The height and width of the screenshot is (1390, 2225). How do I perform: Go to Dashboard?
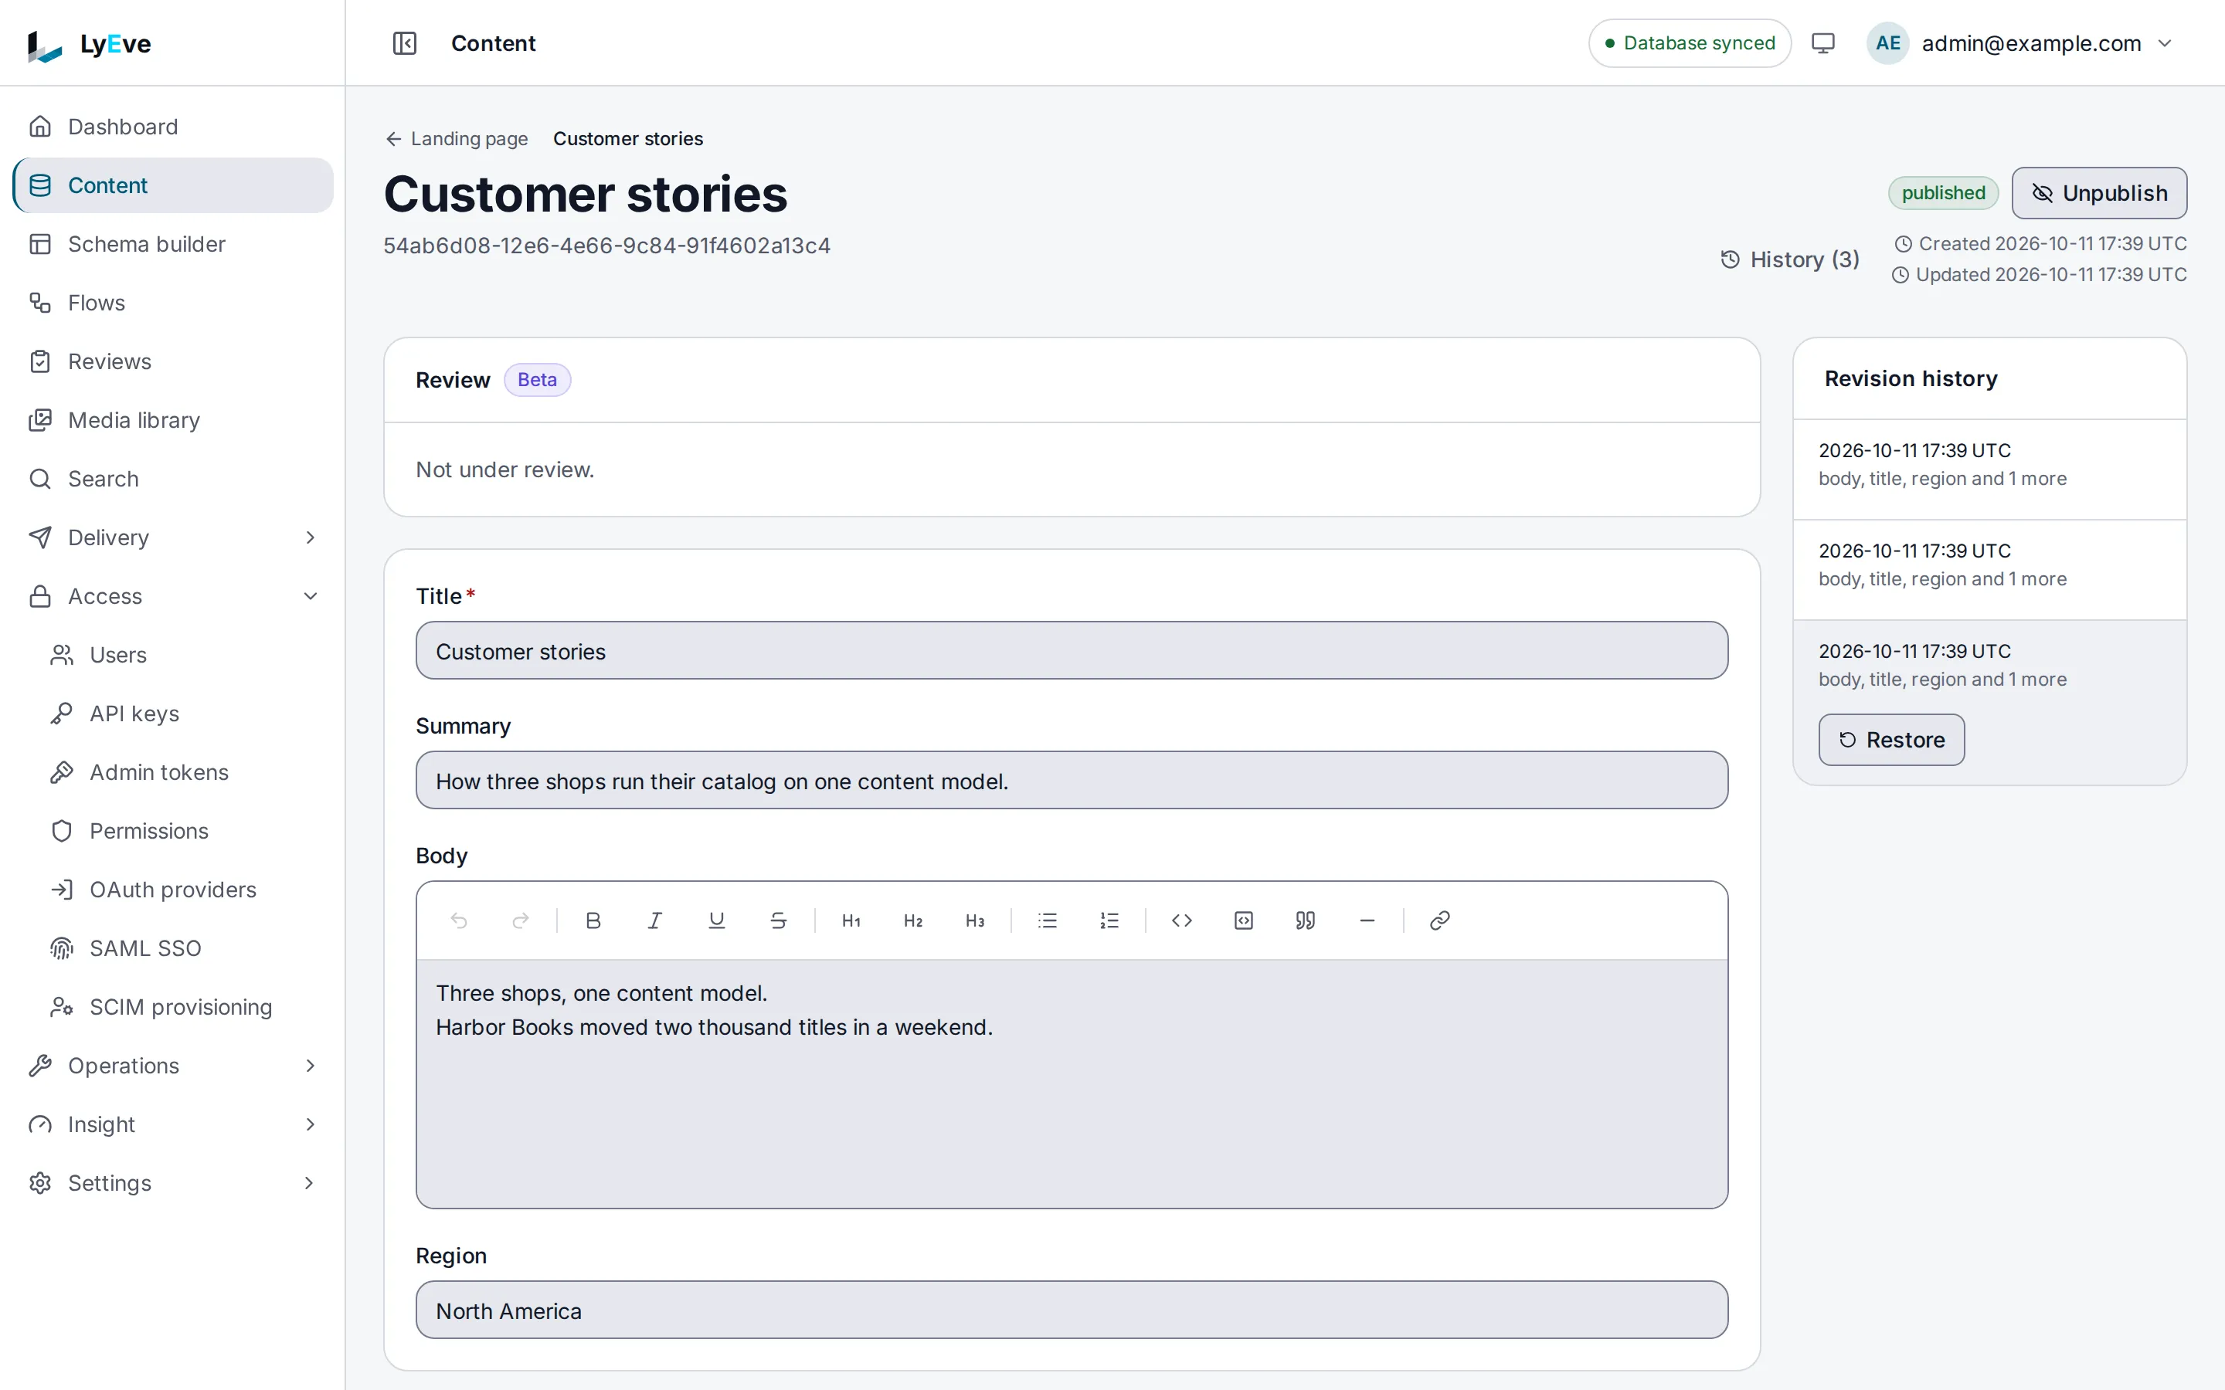click(x=173, y=127)
